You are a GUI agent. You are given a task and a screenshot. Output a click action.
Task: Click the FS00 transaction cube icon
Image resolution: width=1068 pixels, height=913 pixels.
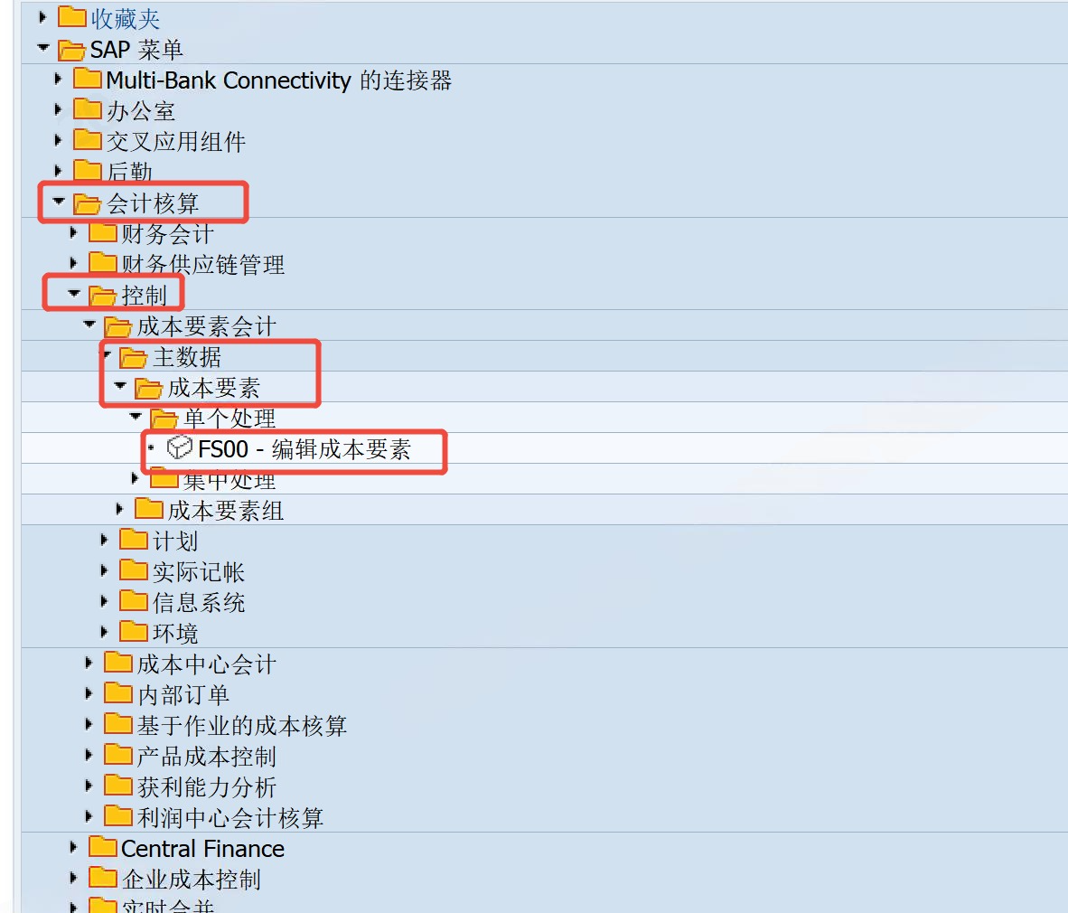pos(180,447)
